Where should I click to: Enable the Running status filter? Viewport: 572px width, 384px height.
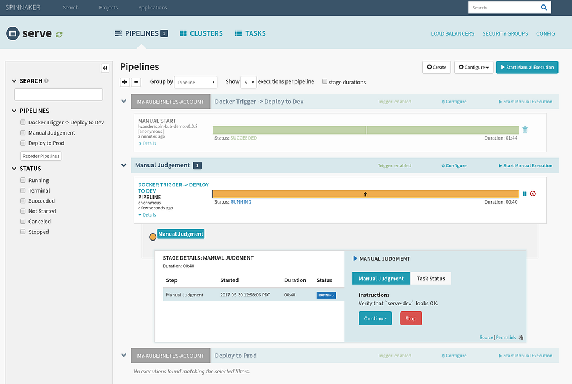22,180
